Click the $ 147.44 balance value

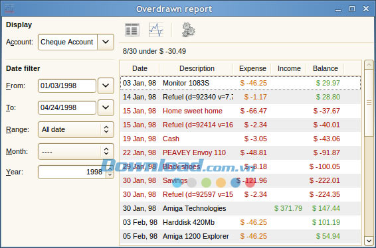tap(326, 208)
